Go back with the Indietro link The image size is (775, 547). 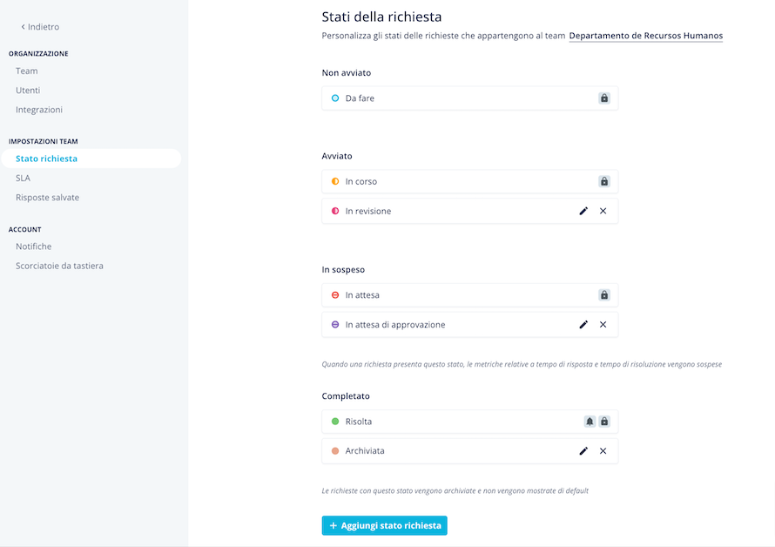click(40, 27)
